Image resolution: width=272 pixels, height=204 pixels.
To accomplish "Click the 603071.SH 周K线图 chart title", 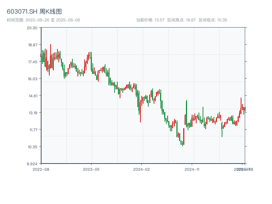I will click(x=34, y=12).
